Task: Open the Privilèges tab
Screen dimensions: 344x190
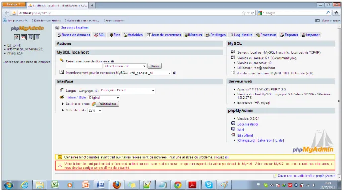Action: (216, 35)
